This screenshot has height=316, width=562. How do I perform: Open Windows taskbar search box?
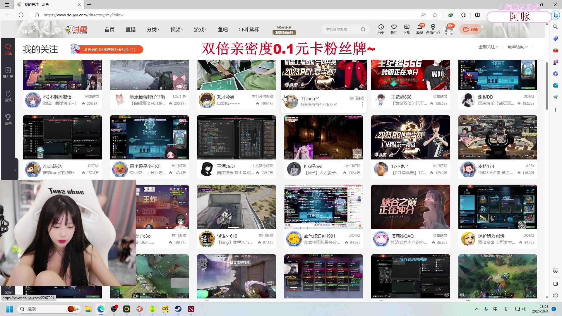click(48, 309)
